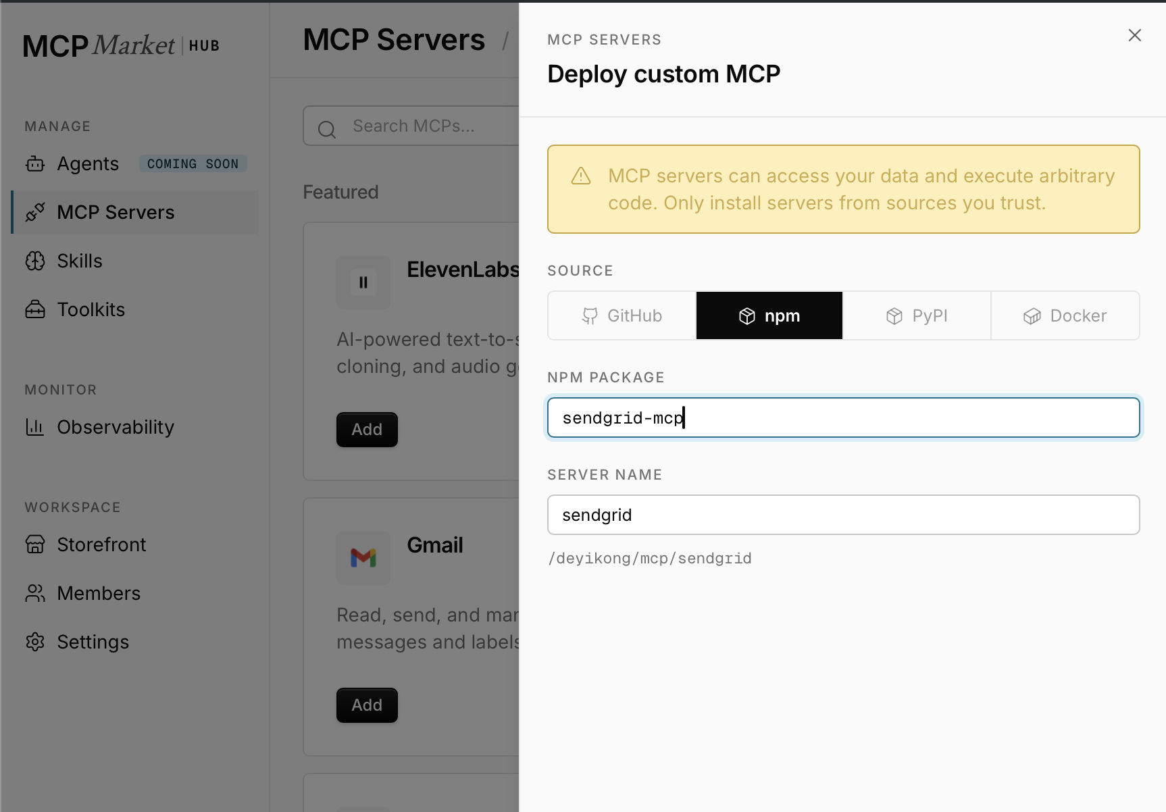Click the Storefront shop icon
This screenshot has height=812, width=1166.
coord(35,544)
